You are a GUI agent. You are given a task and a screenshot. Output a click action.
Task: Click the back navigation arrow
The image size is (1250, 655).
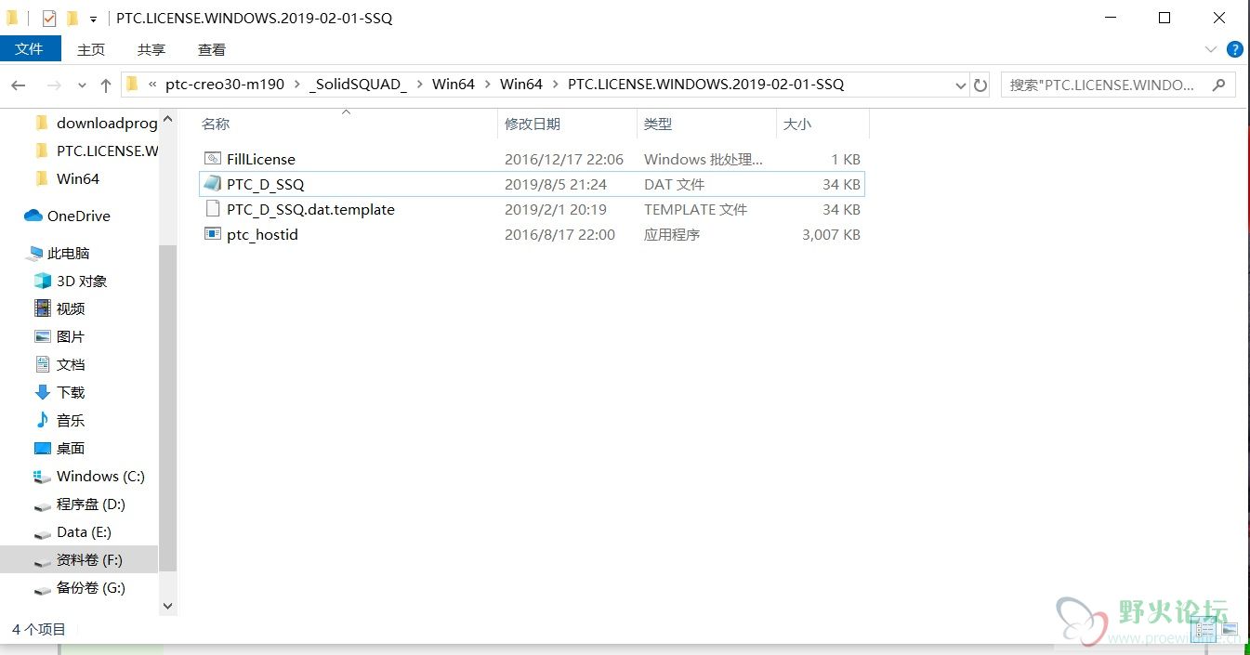point(19,85)
